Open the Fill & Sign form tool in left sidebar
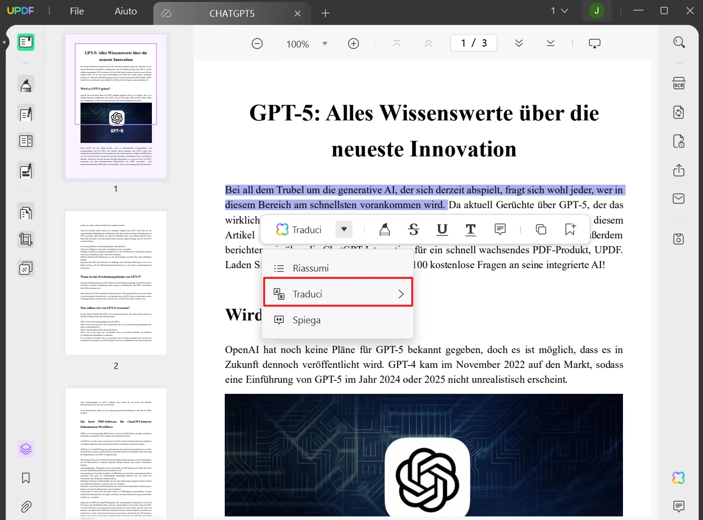This screenshot has height=520, width=703. [26, 171]
